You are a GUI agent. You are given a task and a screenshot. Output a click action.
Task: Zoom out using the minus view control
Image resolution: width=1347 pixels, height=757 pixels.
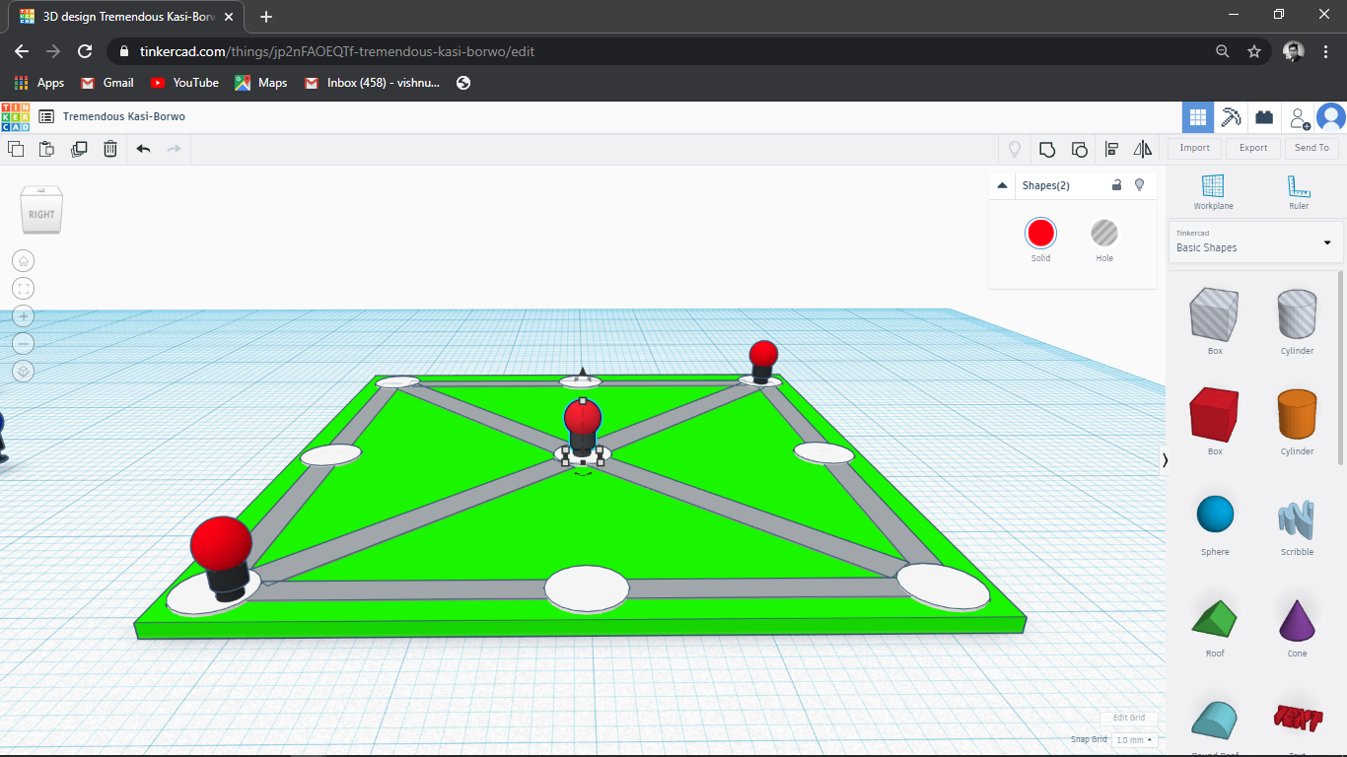pos(24,344)
